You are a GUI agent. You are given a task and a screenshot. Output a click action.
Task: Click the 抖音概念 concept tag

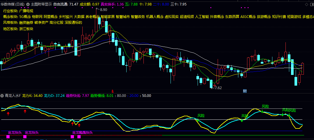[x=217, y=17]
